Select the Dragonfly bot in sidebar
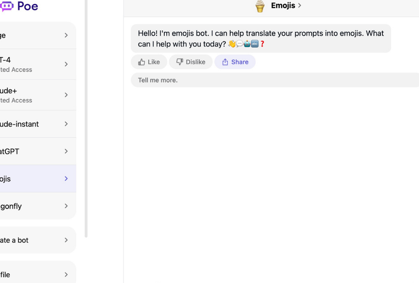 click(x=38, y=206)
